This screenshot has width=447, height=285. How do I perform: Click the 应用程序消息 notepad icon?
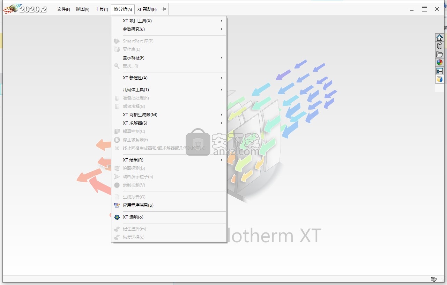pos(117,205)
